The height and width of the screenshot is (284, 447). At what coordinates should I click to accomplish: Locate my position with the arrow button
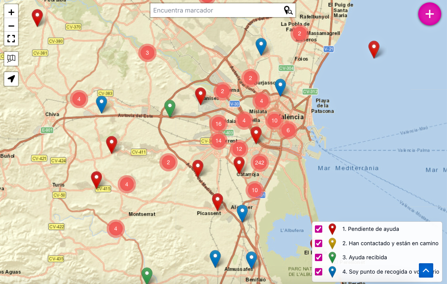point(11,79)
